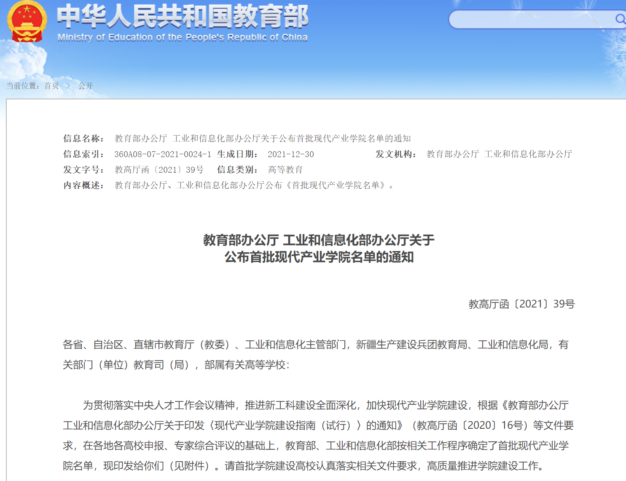Image resolution: width=626 pixels, height=481 pixels.
Task: Click the English Ministry of Education subtitle
Action: point(183,37)
